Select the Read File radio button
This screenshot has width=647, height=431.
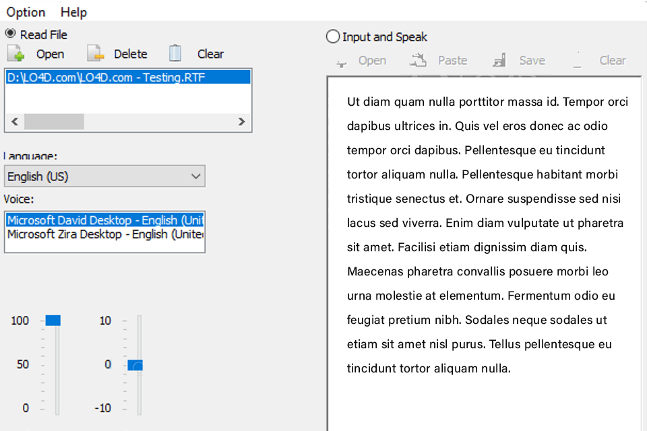tap(10, 34)
